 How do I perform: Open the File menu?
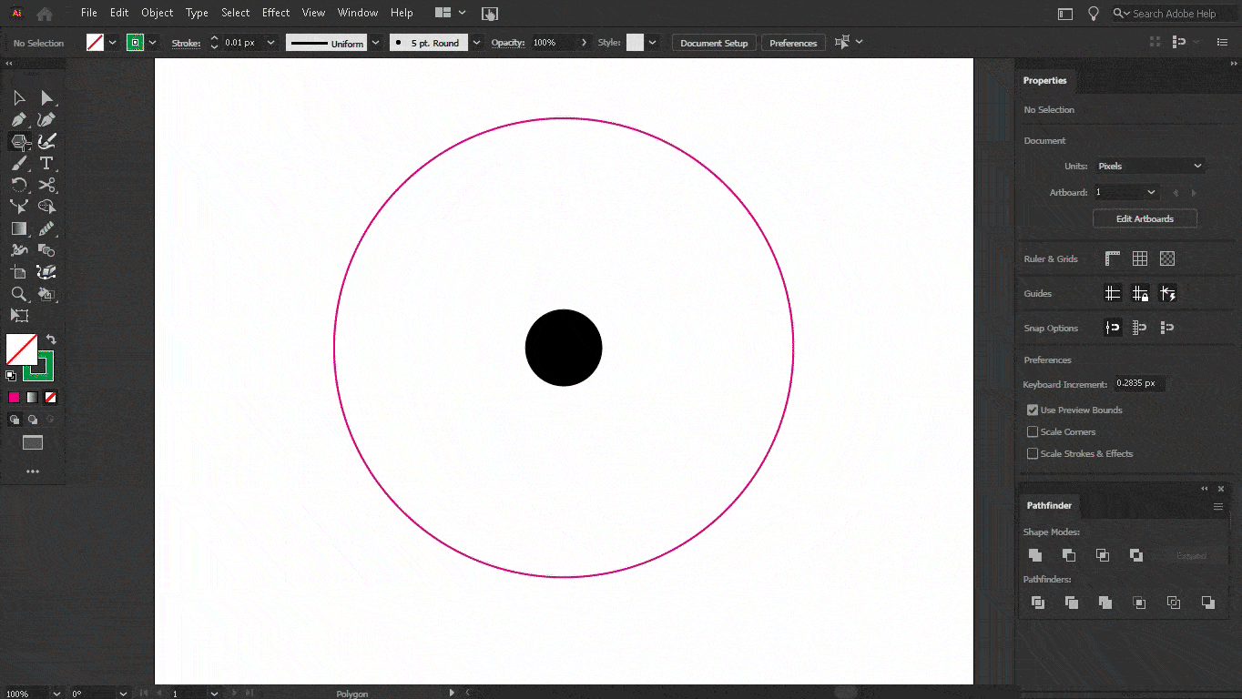[x=89, y=14]
